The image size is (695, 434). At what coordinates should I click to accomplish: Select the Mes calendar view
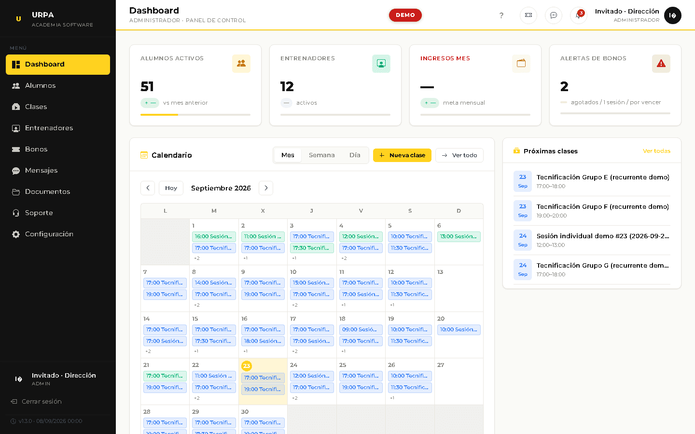click(288, 155)
